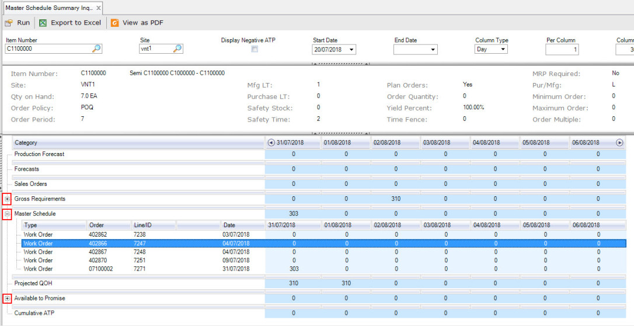Click Yield Percent value 100.00%
Screen dimensions: 634x326
pyautogui.click(x=473, y=107)
